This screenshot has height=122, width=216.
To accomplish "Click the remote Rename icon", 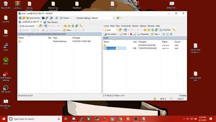I will click(135, 34).
